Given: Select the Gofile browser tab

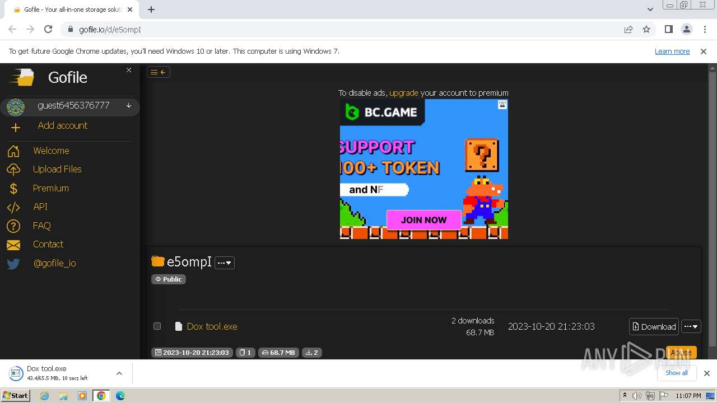Looking at the screenshot, I should pyautogui.click(x=73, y=10).
